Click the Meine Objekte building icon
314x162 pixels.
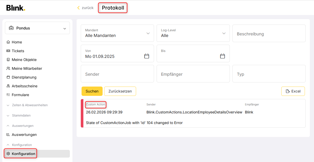click(8, 60)
